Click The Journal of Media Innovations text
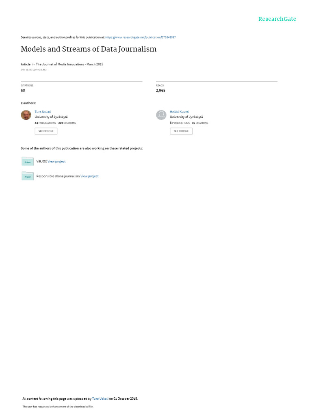The image size is (312, 416). 60,64
